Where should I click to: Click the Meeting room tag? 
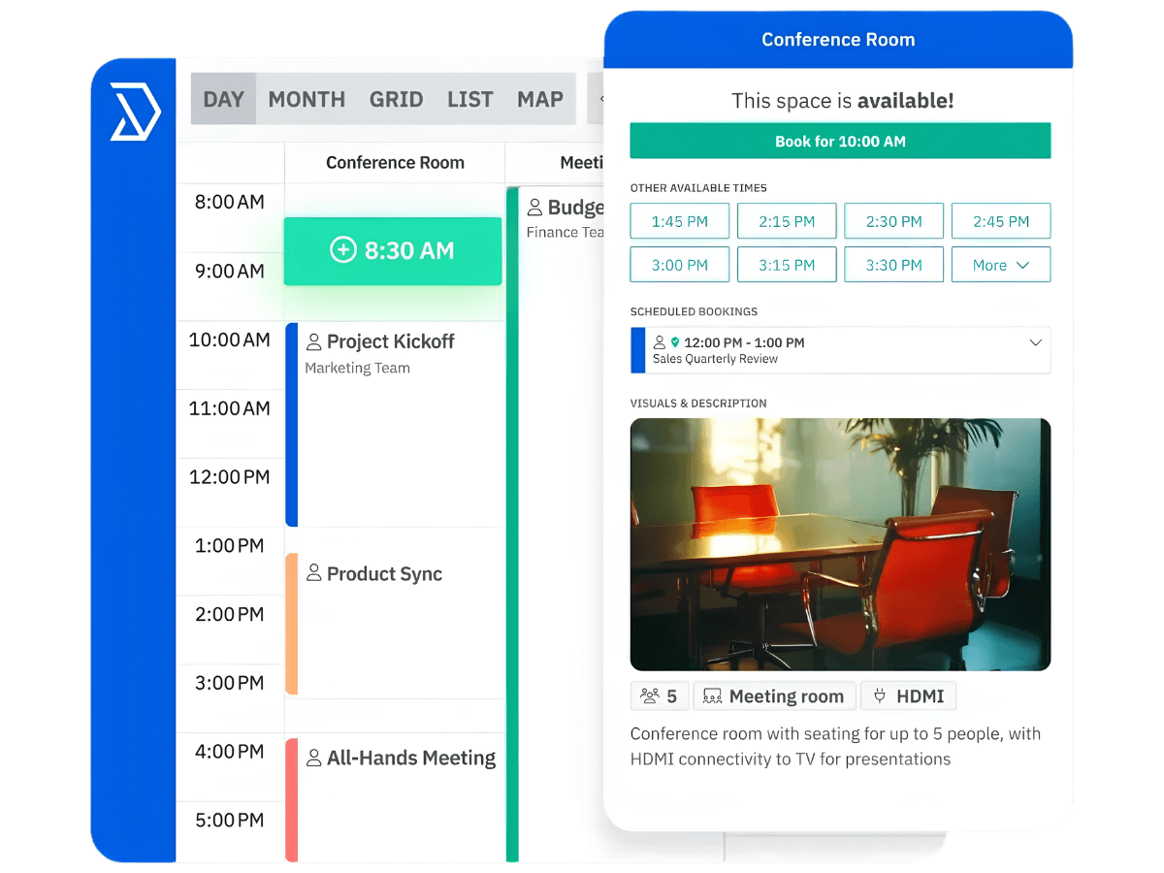click(x=774, y=696)
